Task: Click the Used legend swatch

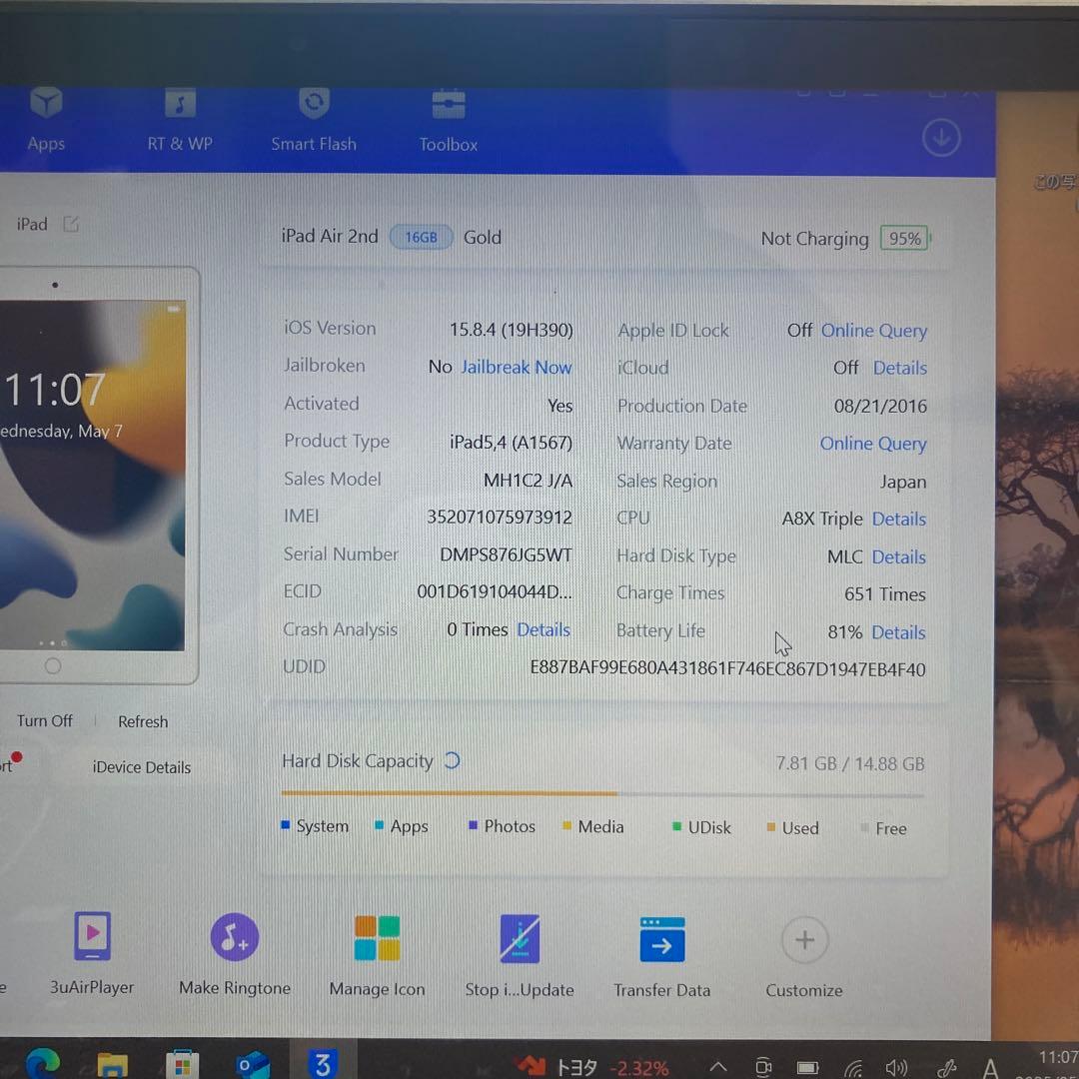Action: [771, 827]
